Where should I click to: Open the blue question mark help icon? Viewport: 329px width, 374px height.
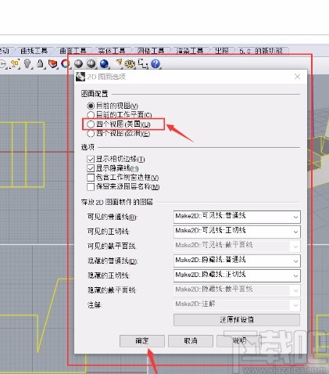156,63
